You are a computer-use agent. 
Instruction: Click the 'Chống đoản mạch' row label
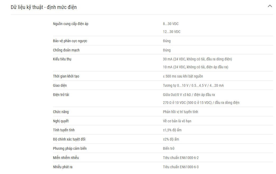pos(66,50)
